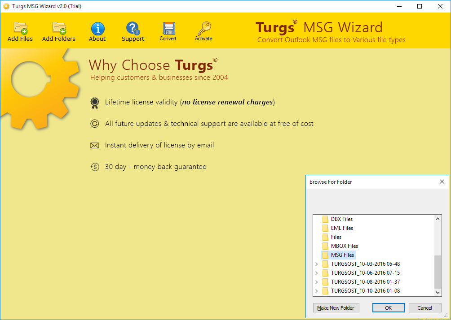Viewport: 451px width, 320px height.
Task: Click the folder list scroll up arrow
Action: (438, 219)
